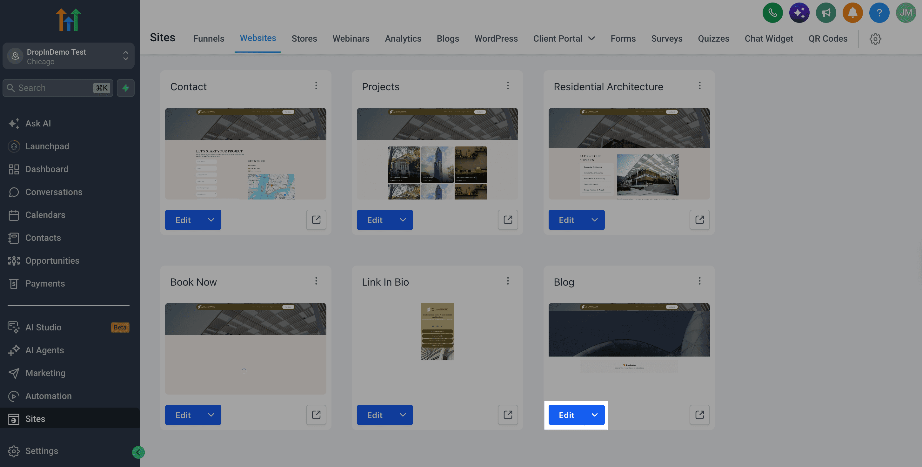Open Contact card three-dot menu
The width and height of the screenshot is (922, 467).
[316, 85]
